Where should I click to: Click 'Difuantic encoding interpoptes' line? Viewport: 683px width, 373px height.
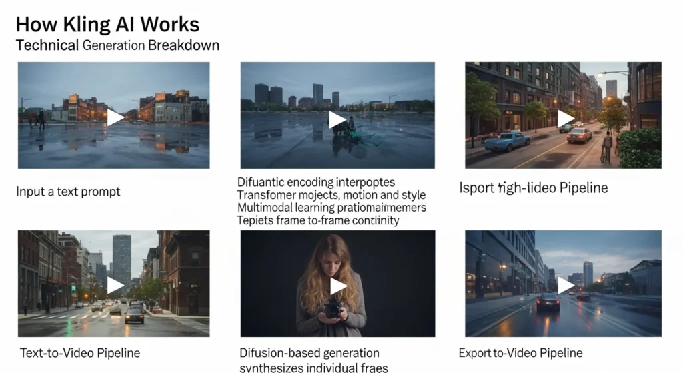tap(316, 182)
